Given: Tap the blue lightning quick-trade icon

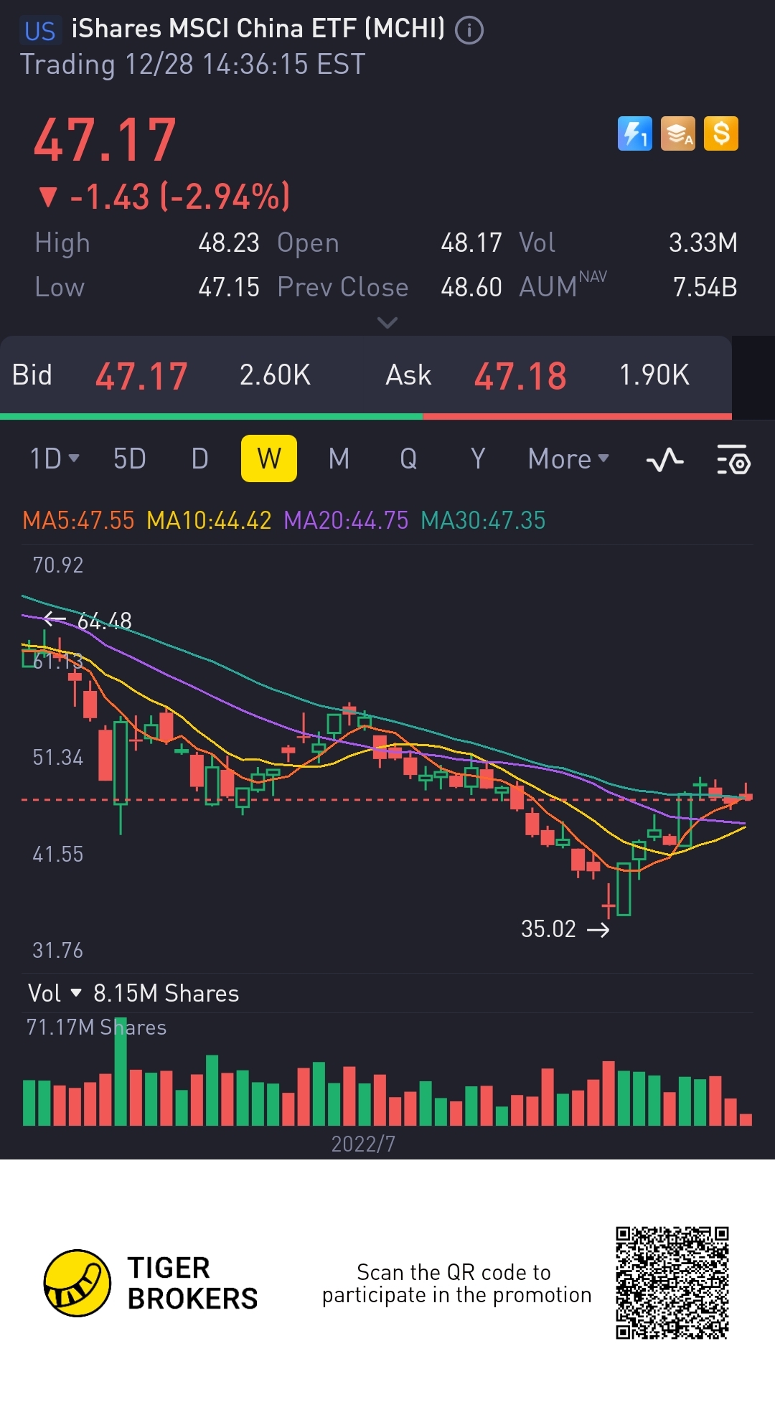Looking at the screenshot, I should [635, 133].
